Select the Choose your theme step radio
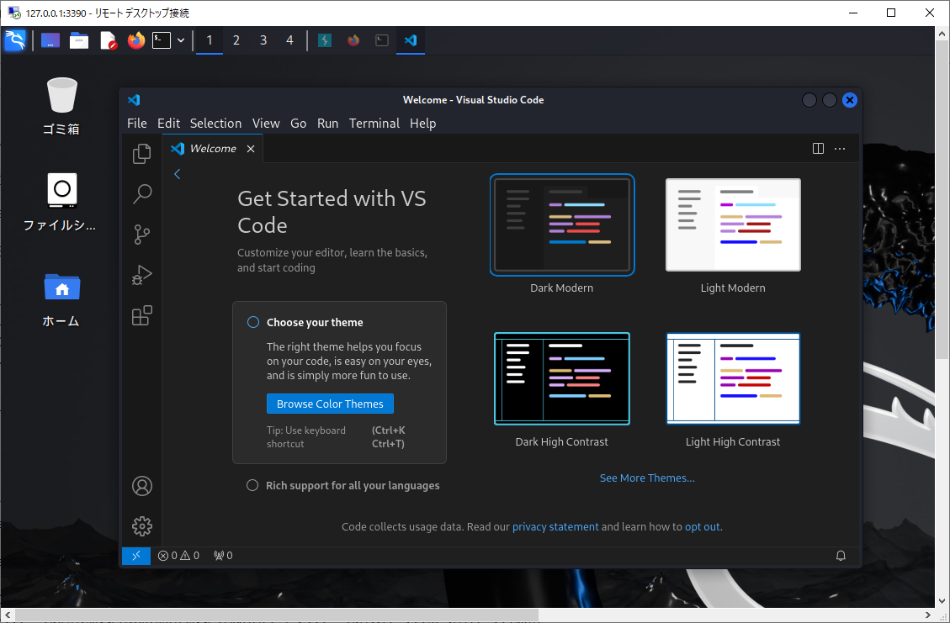Screen dimensions: 950x623 tap(253, 322)
